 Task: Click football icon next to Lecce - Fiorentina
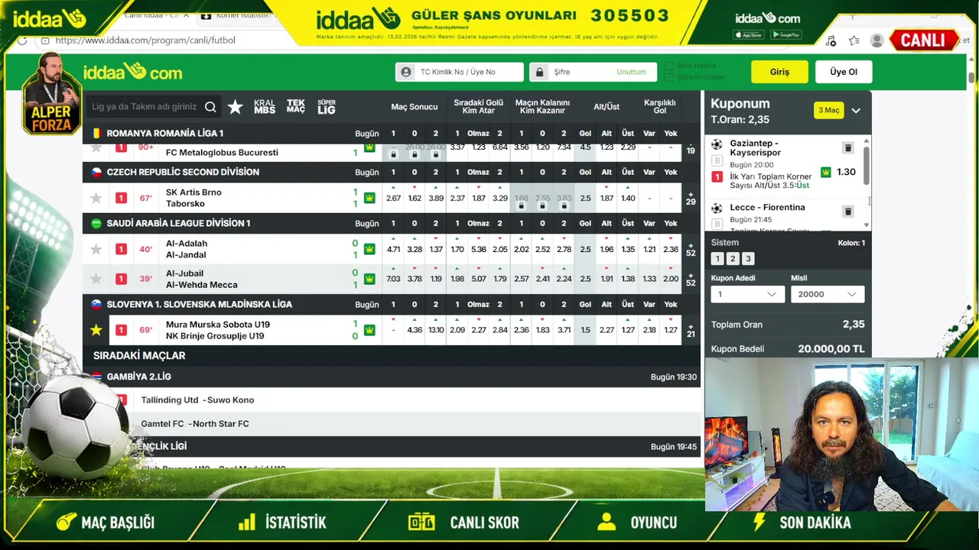pos(717,208)
